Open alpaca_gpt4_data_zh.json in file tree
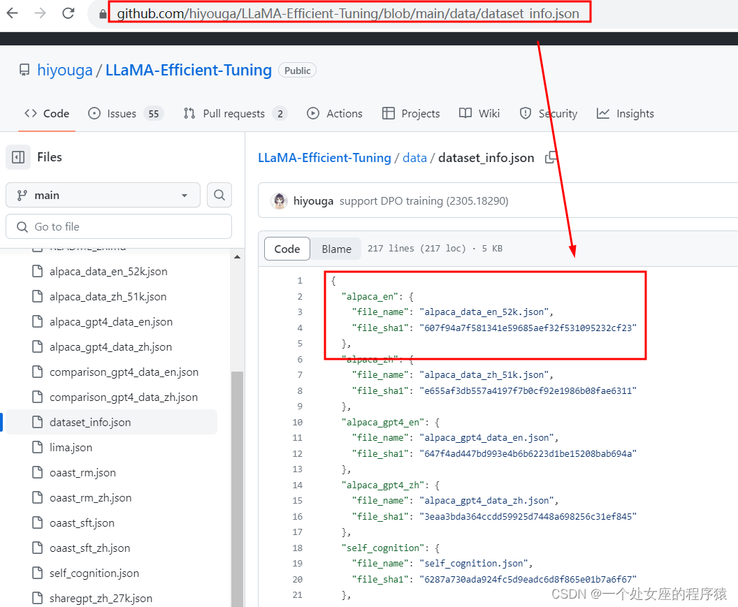 [x=111, y=346]
